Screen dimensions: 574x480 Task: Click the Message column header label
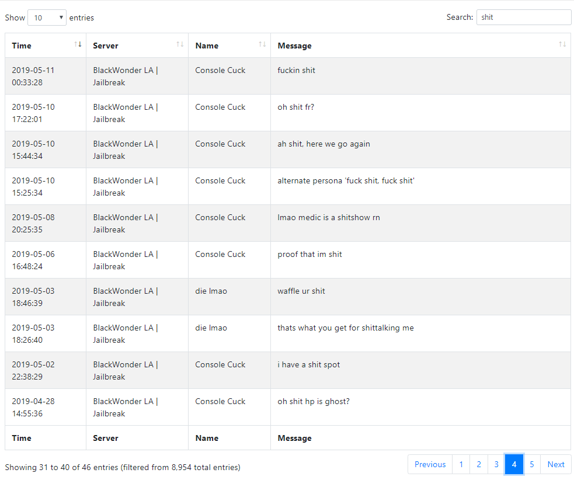coord(294,46)
